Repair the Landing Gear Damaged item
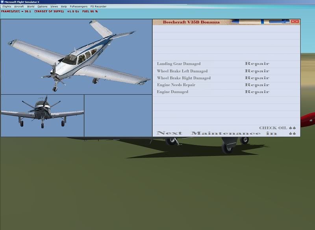The height and width of the screenshot is (230, 315). pos(257,64)
